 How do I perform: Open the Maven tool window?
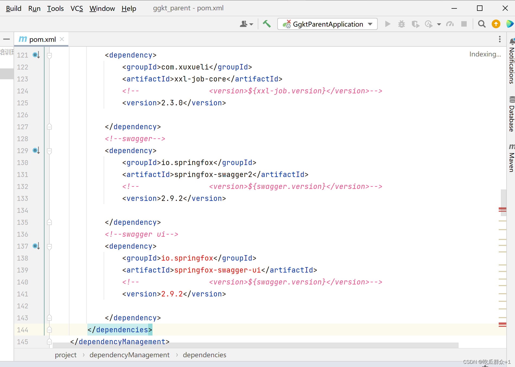[x=511, y=158]
